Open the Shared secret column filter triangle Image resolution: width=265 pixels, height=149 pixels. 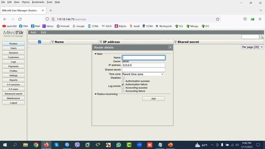176,42
